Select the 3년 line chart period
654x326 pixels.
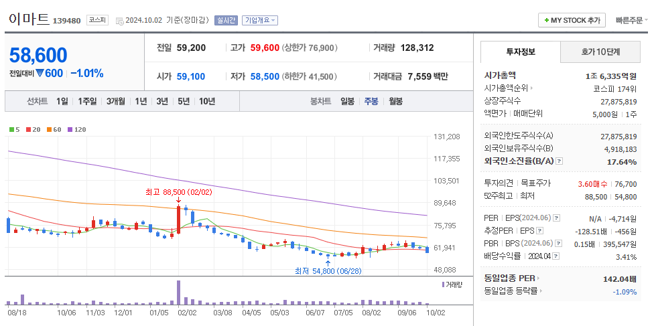point(162,101)
